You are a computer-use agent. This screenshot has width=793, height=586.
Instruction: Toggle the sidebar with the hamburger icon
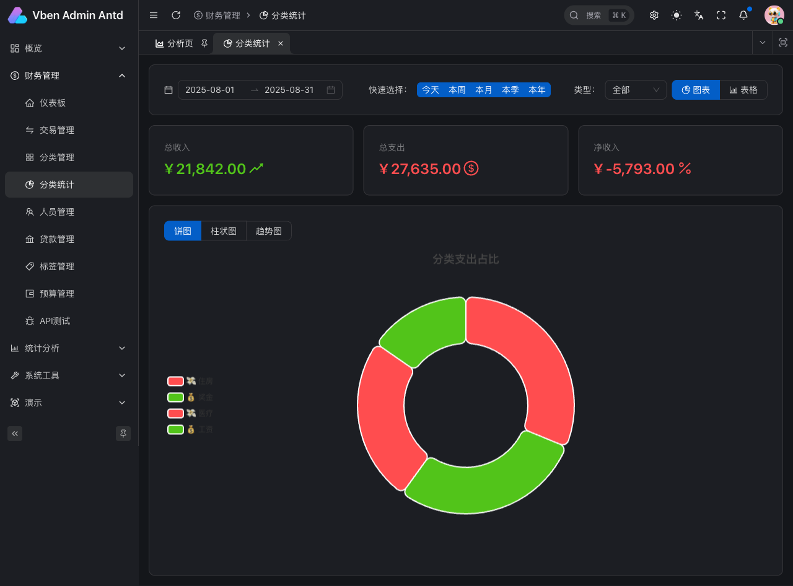coord(154,15)
